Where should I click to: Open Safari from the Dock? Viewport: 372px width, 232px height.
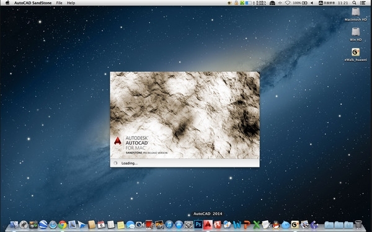(53, 225)
